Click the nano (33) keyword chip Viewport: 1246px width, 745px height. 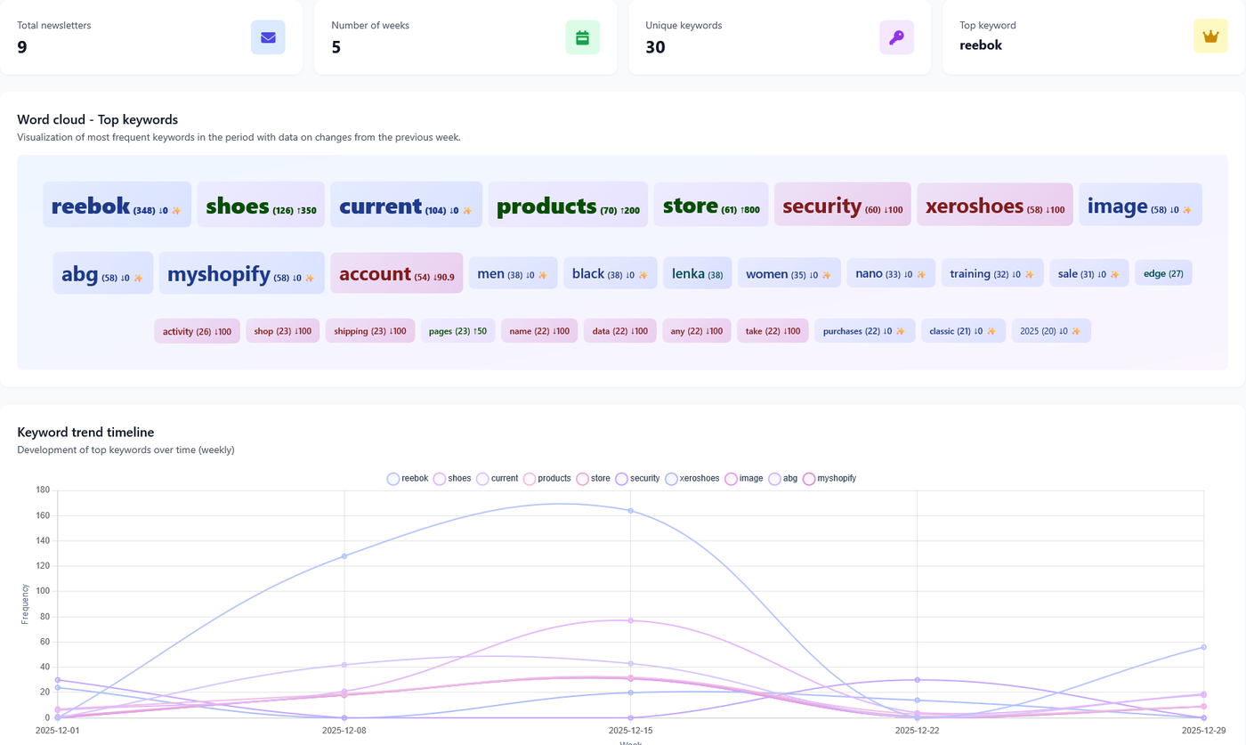(x=891, y=273)
